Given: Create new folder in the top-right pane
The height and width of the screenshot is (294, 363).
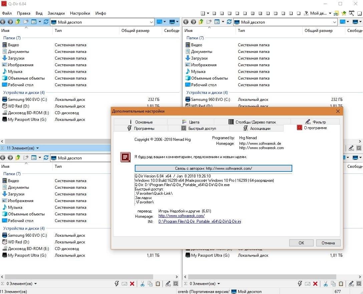Looking at the screenshot, I should point(209,22).
